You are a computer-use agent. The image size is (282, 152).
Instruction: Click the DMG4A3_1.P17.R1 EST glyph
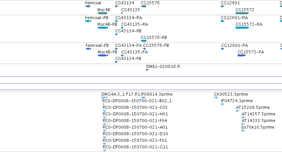tap(105, 98)
